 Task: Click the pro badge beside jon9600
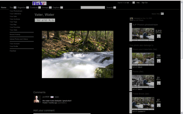tap(52, 97)
